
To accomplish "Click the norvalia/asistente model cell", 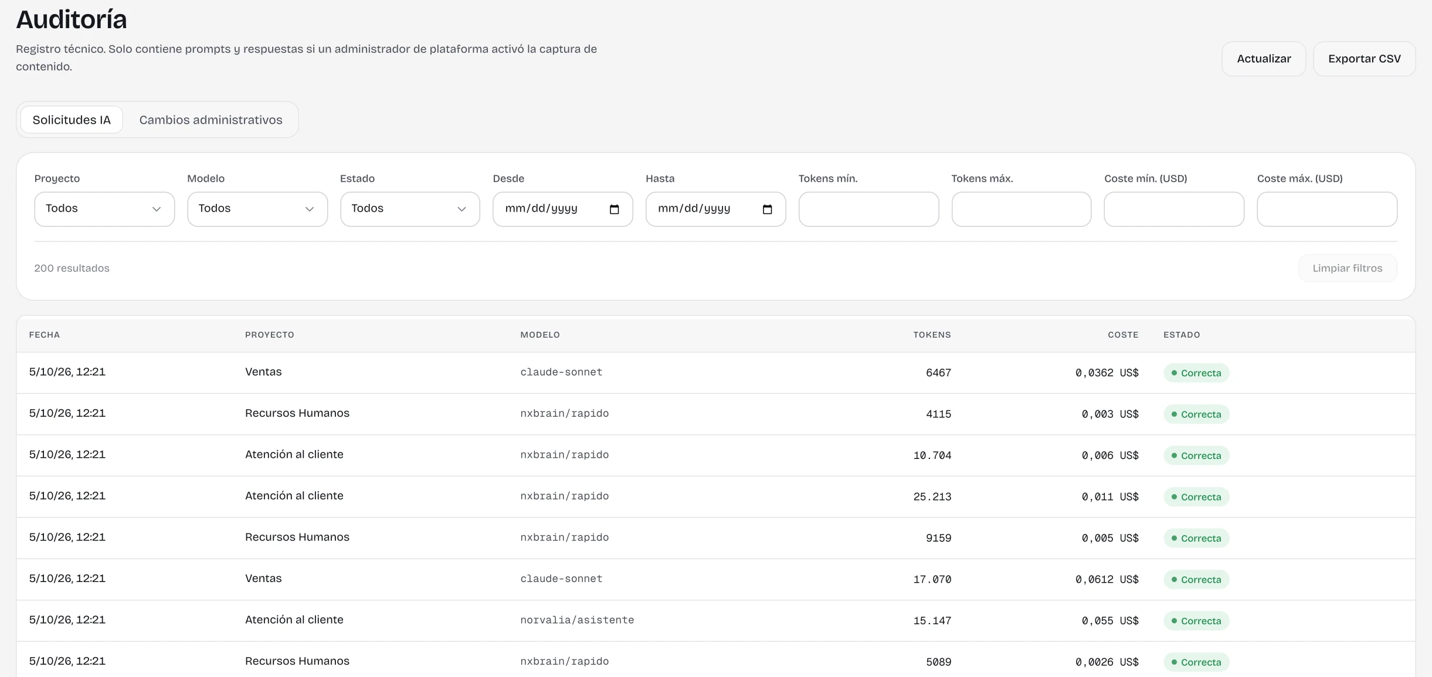I will click(577, 620).
